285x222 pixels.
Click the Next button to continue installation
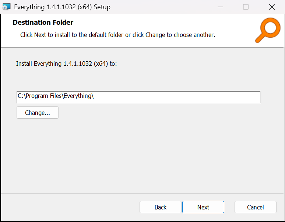203,207
